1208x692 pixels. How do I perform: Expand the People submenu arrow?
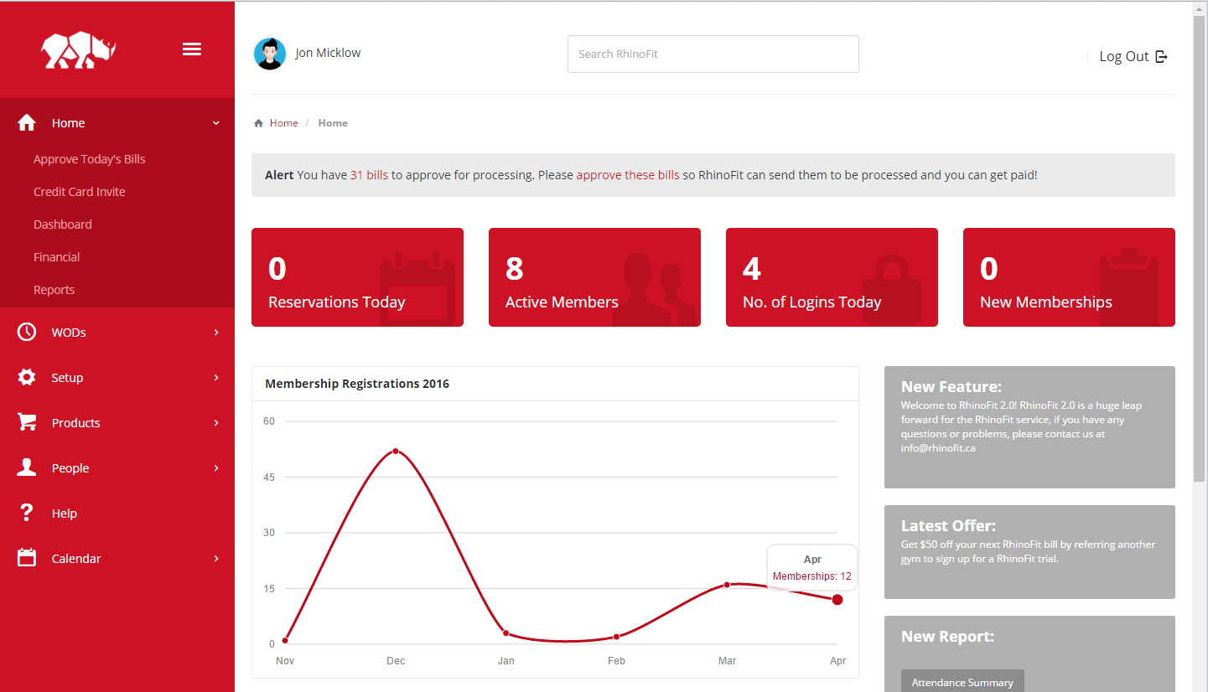(216, 468)
